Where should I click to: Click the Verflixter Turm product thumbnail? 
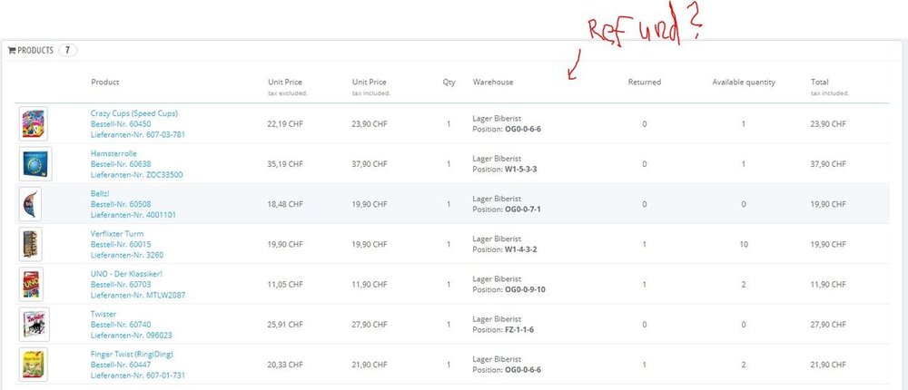(x=34, y=244)
